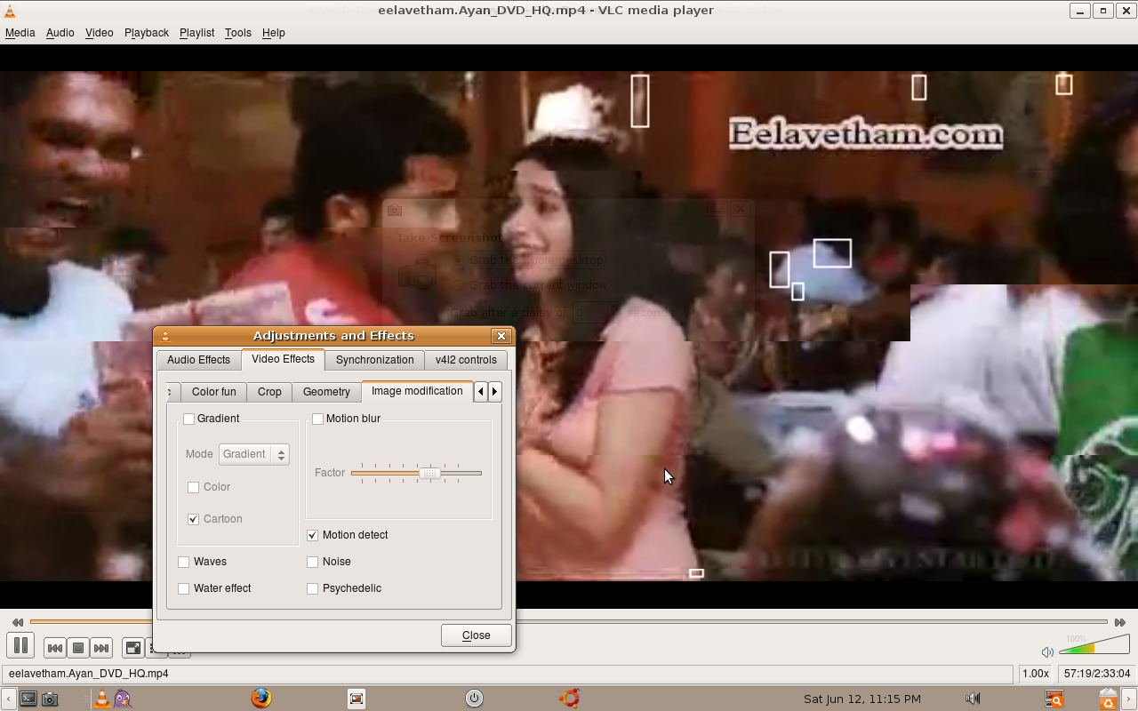1138x711 pixels.
Task: Enable the Water effect checkbox
Action: point(183,588)
